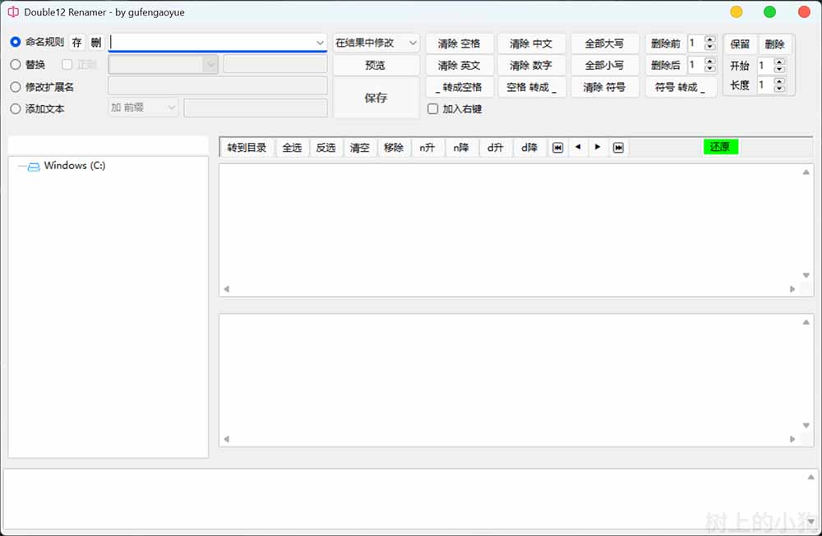This screenshot has height=536, width=822.
Task: Jump to last item with skip-forward icon
Action: pyautogui.click(x=618, y=148)
